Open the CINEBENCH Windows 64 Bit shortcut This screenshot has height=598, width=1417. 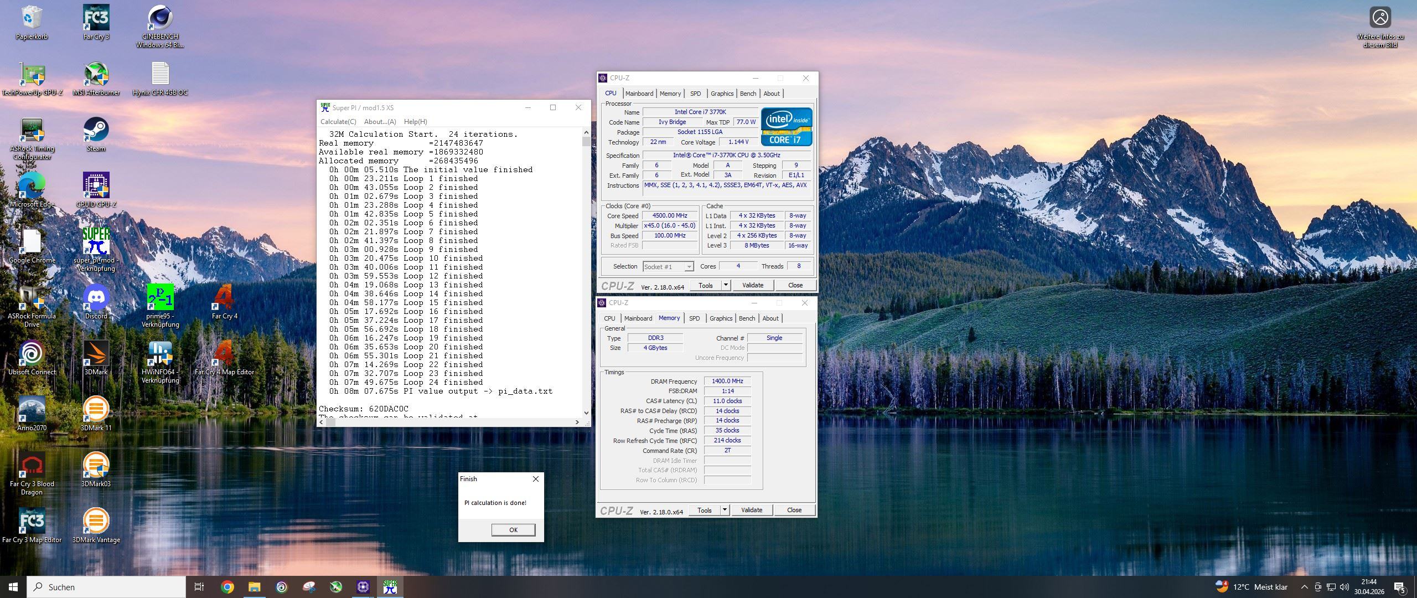160,27
